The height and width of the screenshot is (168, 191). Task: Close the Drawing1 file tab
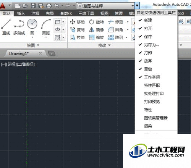coord(40,53)
